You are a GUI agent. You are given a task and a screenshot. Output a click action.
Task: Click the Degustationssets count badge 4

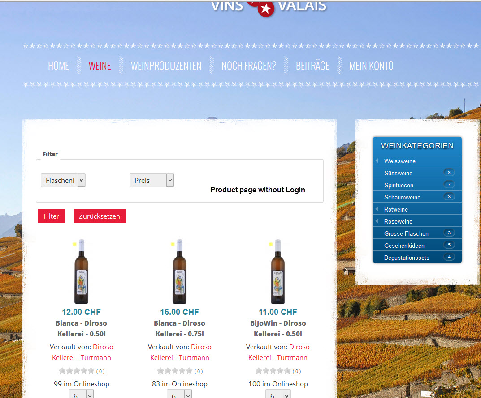pyautogui.click(x=449, y=257)
